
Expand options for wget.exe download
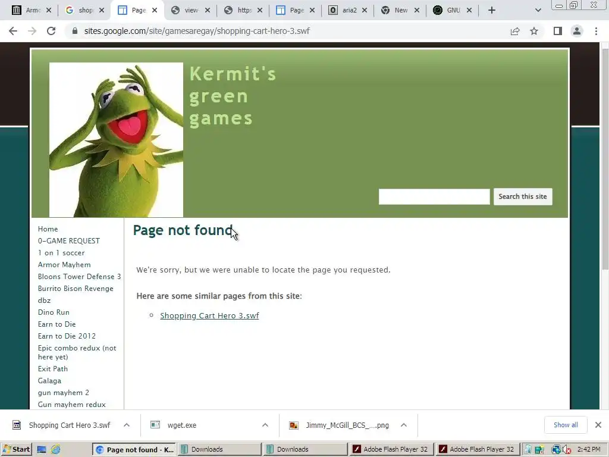(265, 425)
